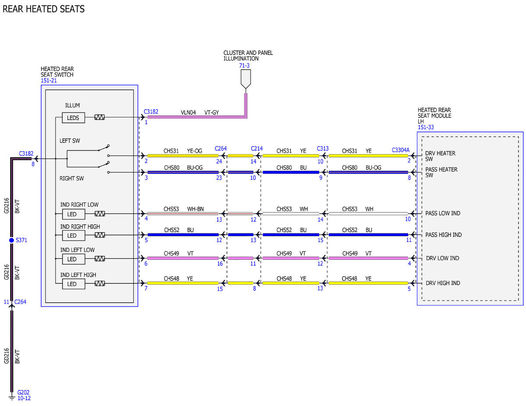Click the off-page connector symbol below 71-3
Viewport: 526px width, 406px height.
(245, 78)
